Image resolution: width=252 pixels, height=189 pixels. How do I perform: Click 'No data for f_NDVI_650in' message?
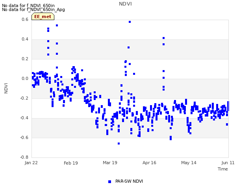[28, 6]
